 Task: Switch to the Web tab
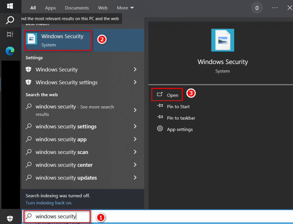pos(103,8)
